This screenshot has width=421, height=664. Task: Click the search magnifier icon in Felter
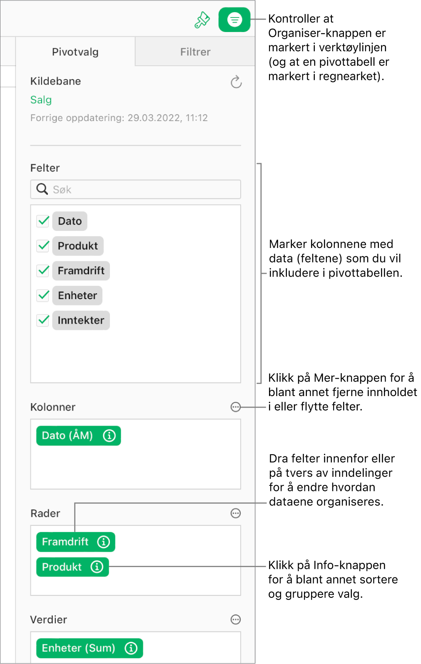(42, 189)
